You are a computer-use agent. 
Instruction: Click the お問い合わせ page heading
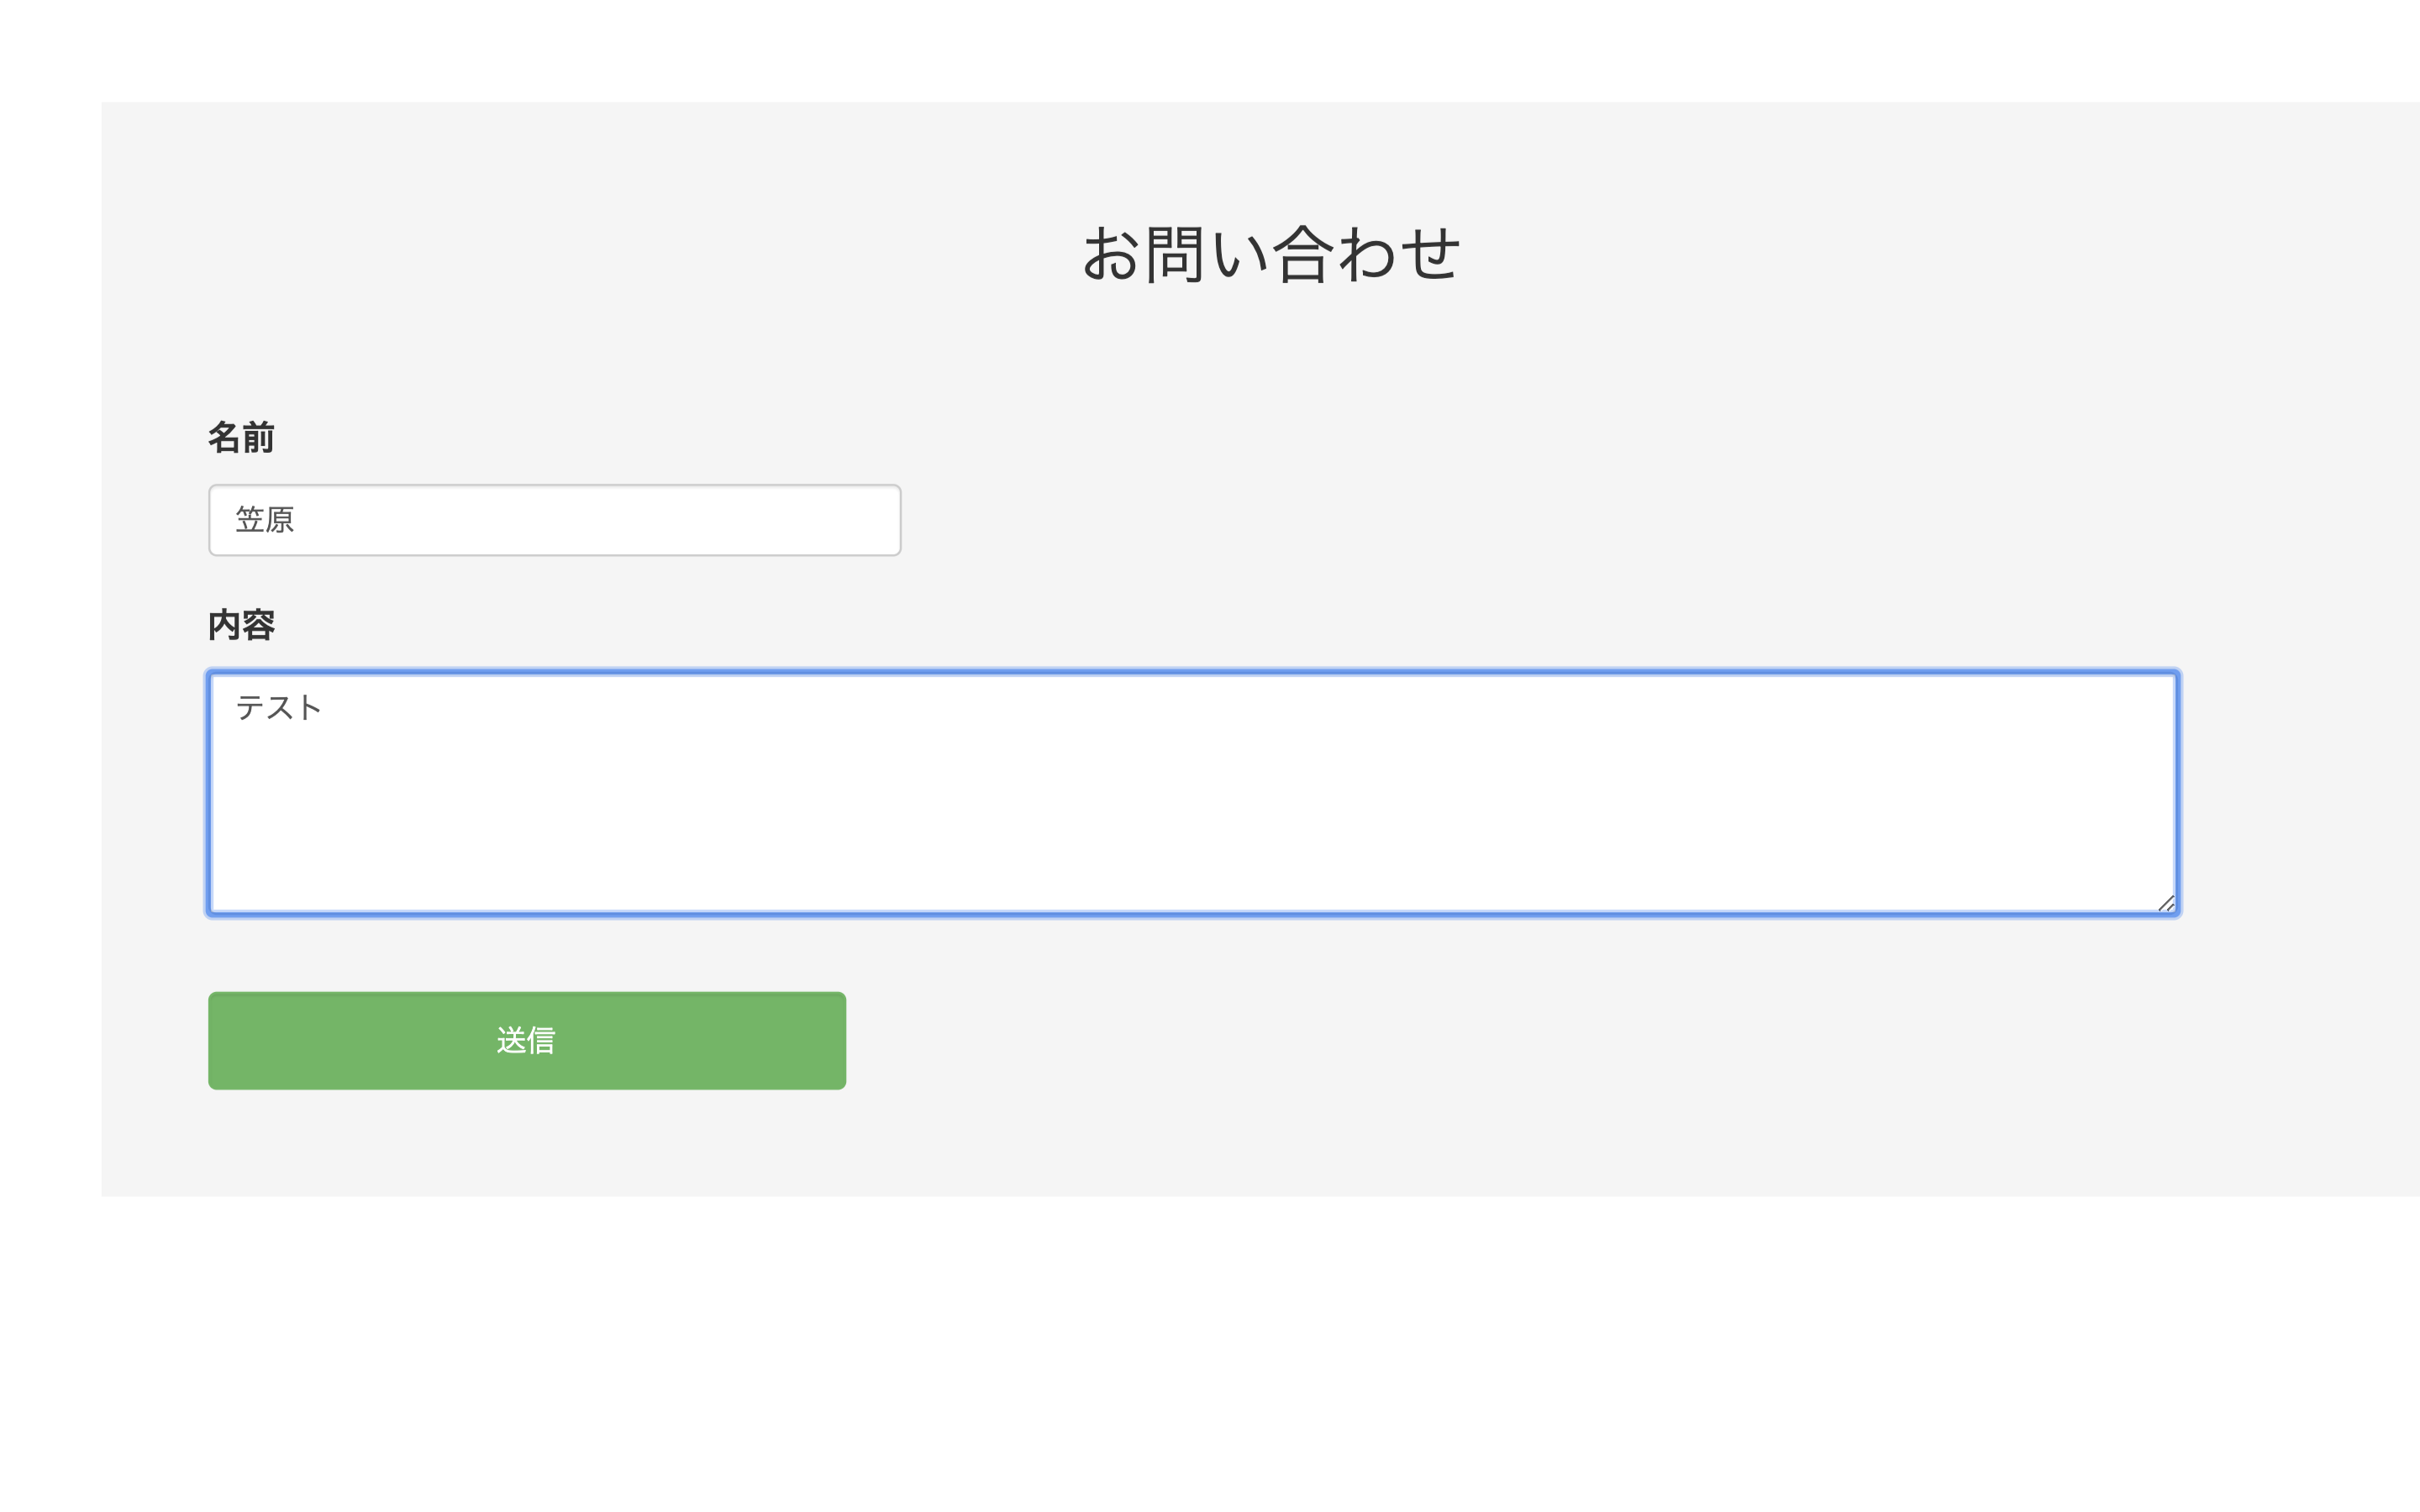point(1271,253)
